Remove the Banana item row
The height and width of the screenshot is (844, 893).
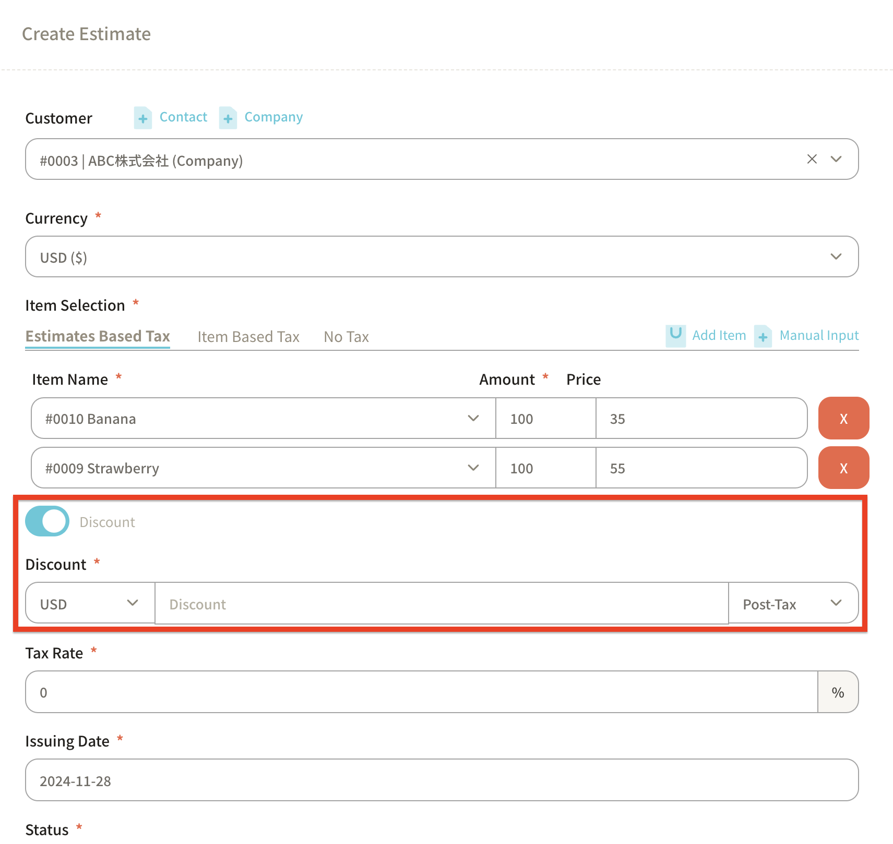[843, 419]
